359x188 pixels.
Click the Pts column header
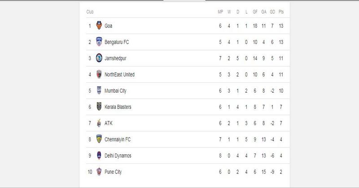(281, 12)
